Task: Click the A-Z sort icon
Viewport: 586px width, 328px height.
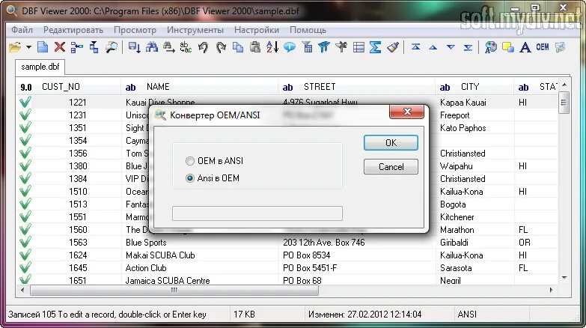Action: (272, 47)
